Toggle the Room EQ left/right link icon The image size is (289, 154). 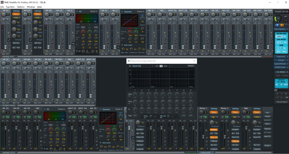point(161,66)
